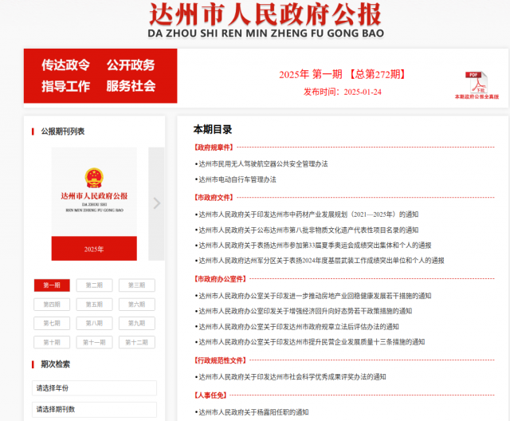The height and width of the screenshot is (421, 510).
Task: Select issue 第一期
Action: coord(52,285)
